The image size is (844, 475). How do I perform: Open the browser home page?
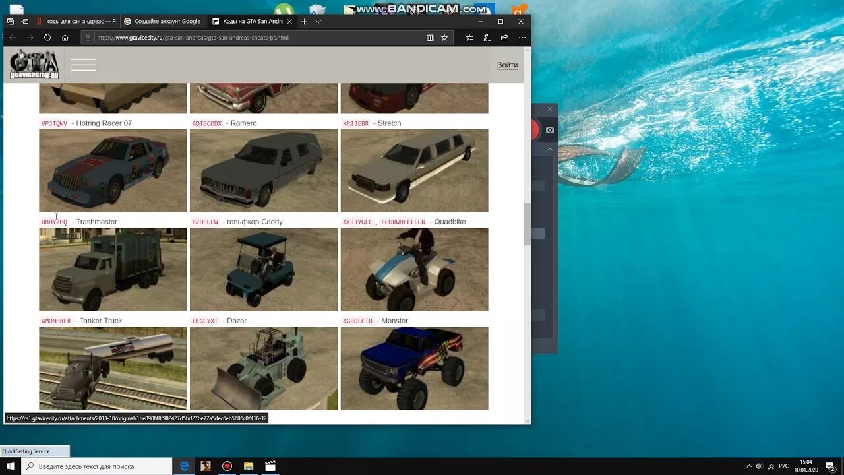65,38
